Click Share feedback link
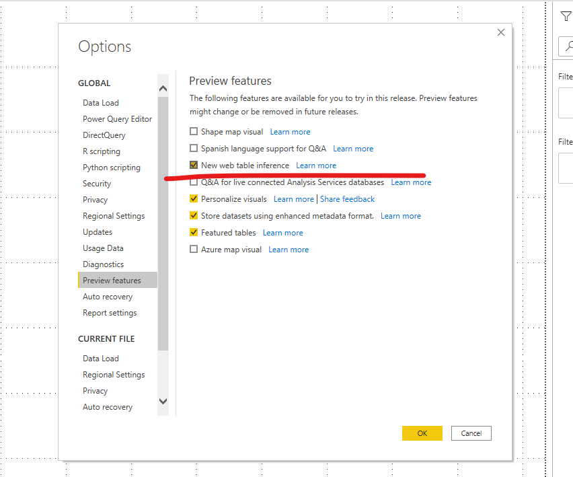 (347, 199)
